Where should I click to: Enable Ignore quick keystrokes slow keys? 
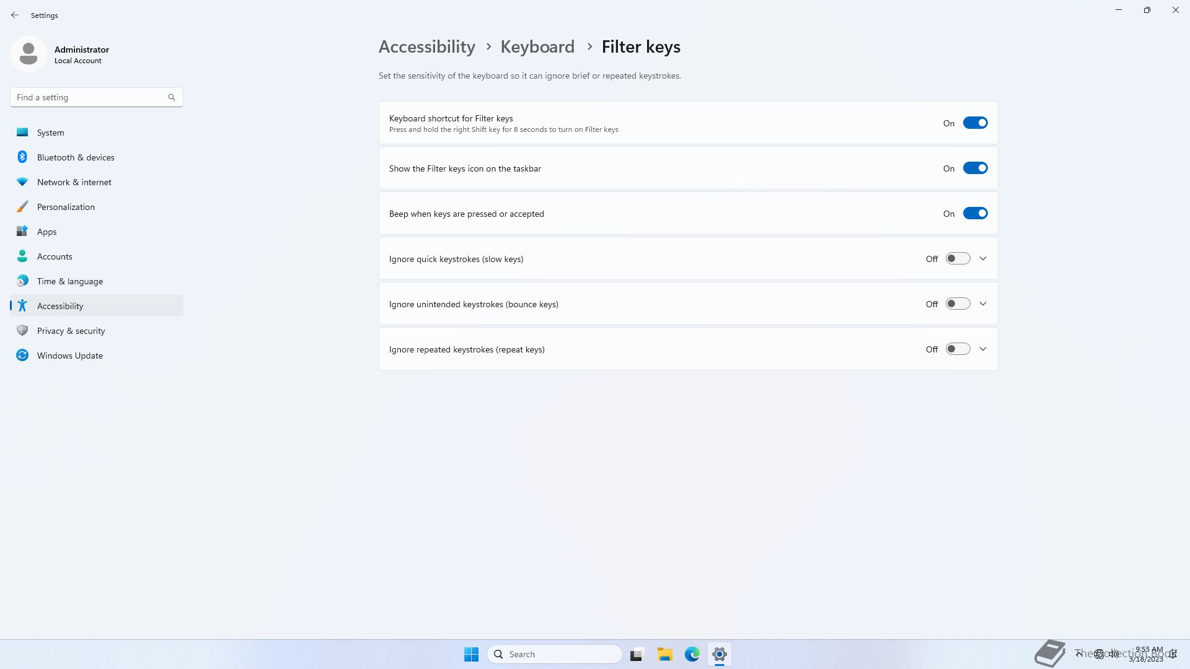click(x=958, y=259)
